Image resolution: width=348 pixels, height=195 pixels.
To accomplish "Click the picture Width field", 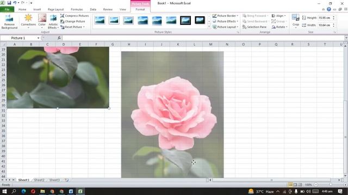I will [325, 25].
